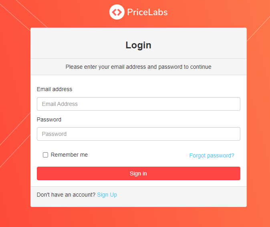Screen dimensions: 270x227
Task: Open the Forgot password? link
Action: pos(212,155)
